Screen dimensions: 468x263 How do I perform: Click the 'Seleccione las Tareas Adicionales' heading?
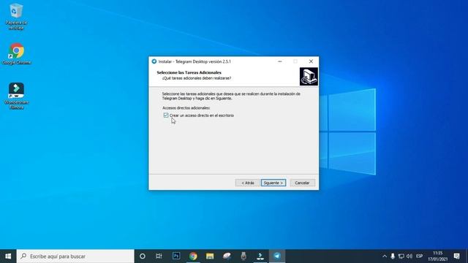tap(189, 72)
